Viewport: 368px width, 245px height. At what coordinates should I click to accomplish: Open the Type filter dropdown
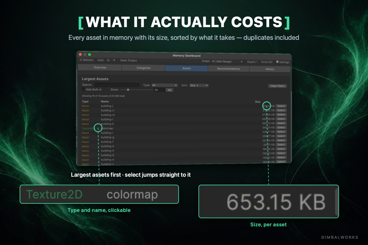pyautogui.click(x=165, y=85)
